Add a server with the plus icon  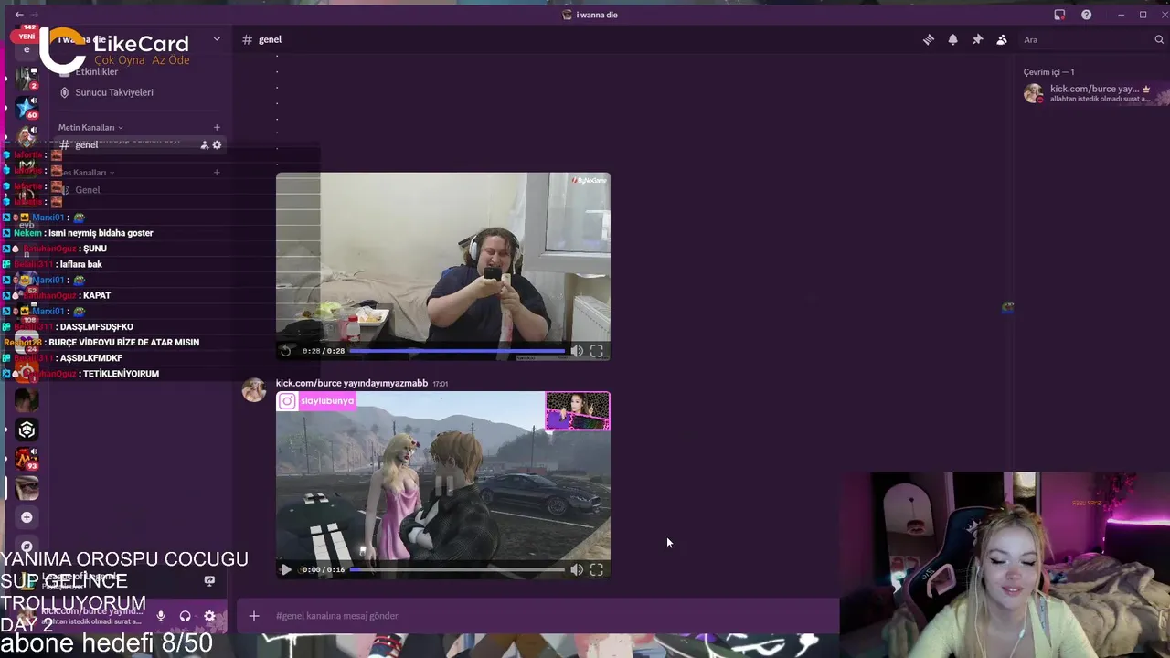(x=27, y=517)
